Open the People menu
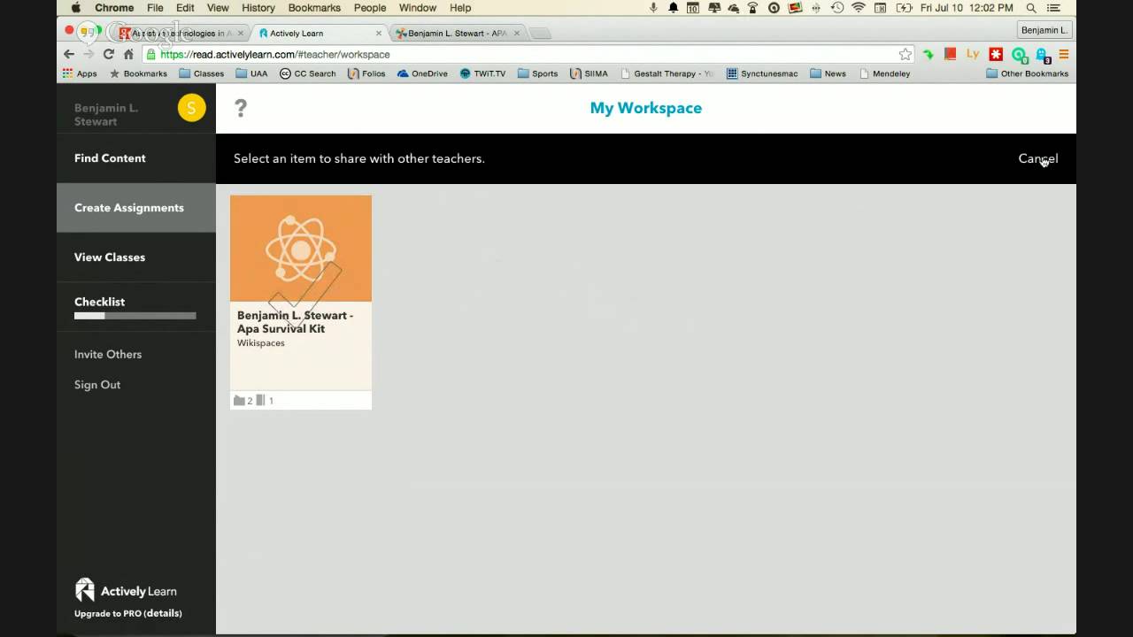 370,8
